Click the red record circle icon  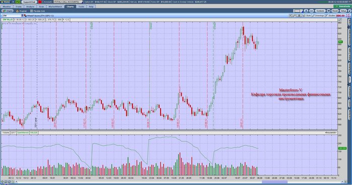pos(40,2)
